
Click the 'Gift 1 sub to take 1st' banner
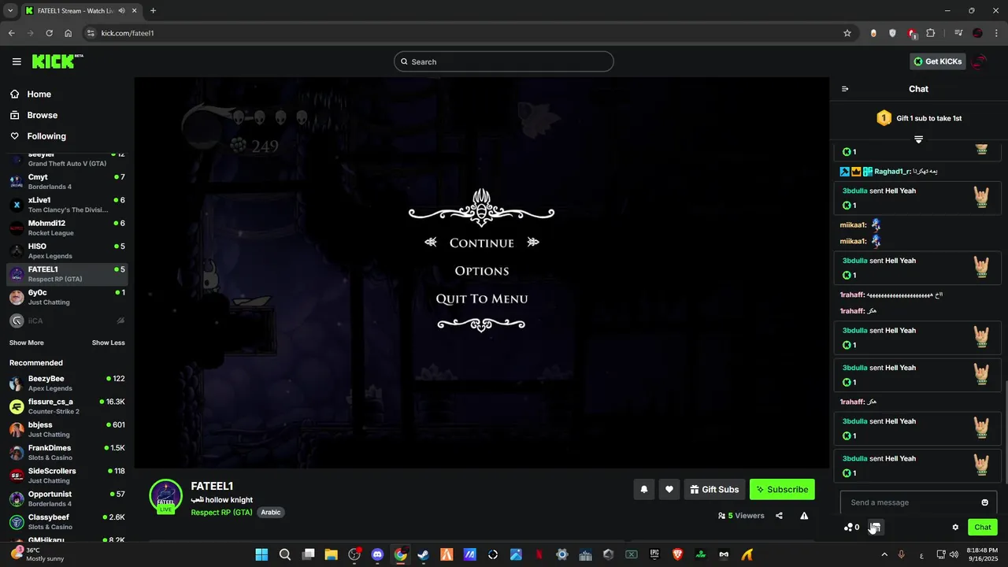click(x=918, y=118)
